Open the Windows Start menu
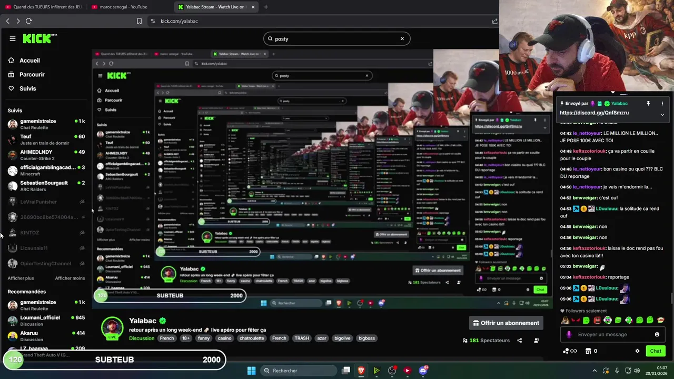 [x=251, y=371]
